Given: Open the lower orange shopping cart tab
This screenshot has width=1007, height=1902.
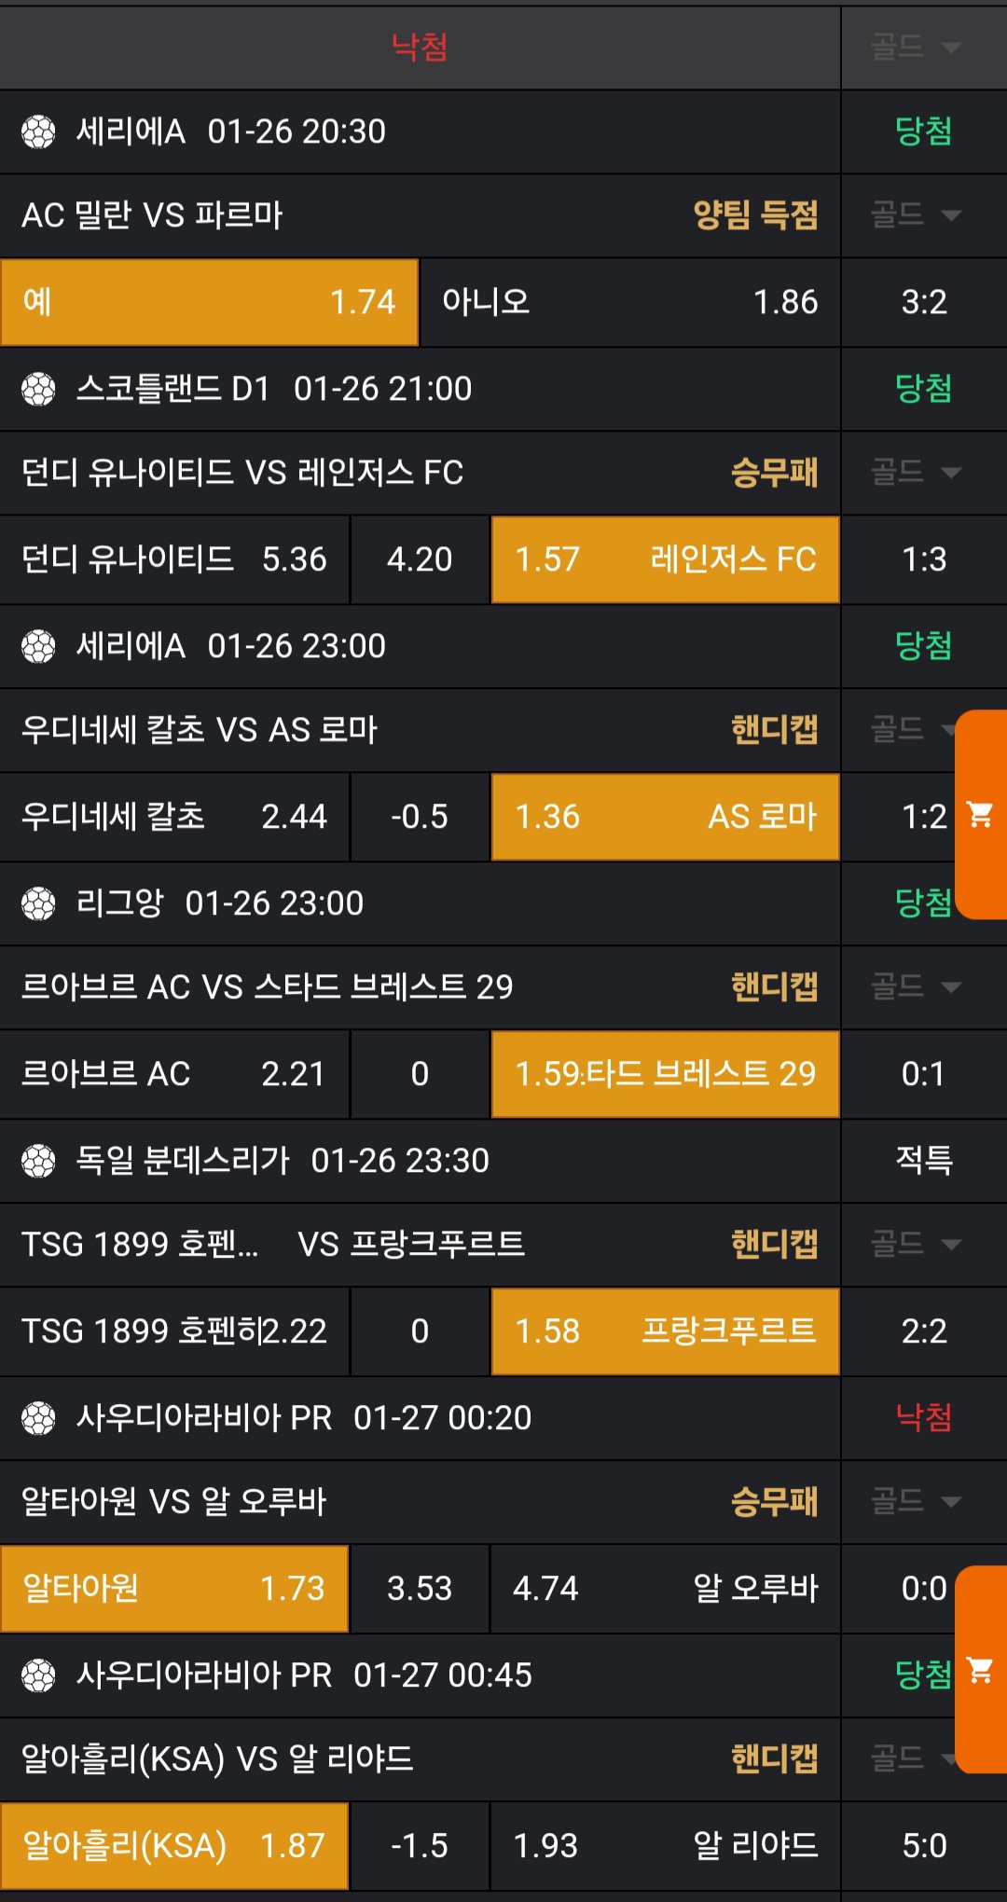Looking at the screenshot, I should (x=981, y=1669).
